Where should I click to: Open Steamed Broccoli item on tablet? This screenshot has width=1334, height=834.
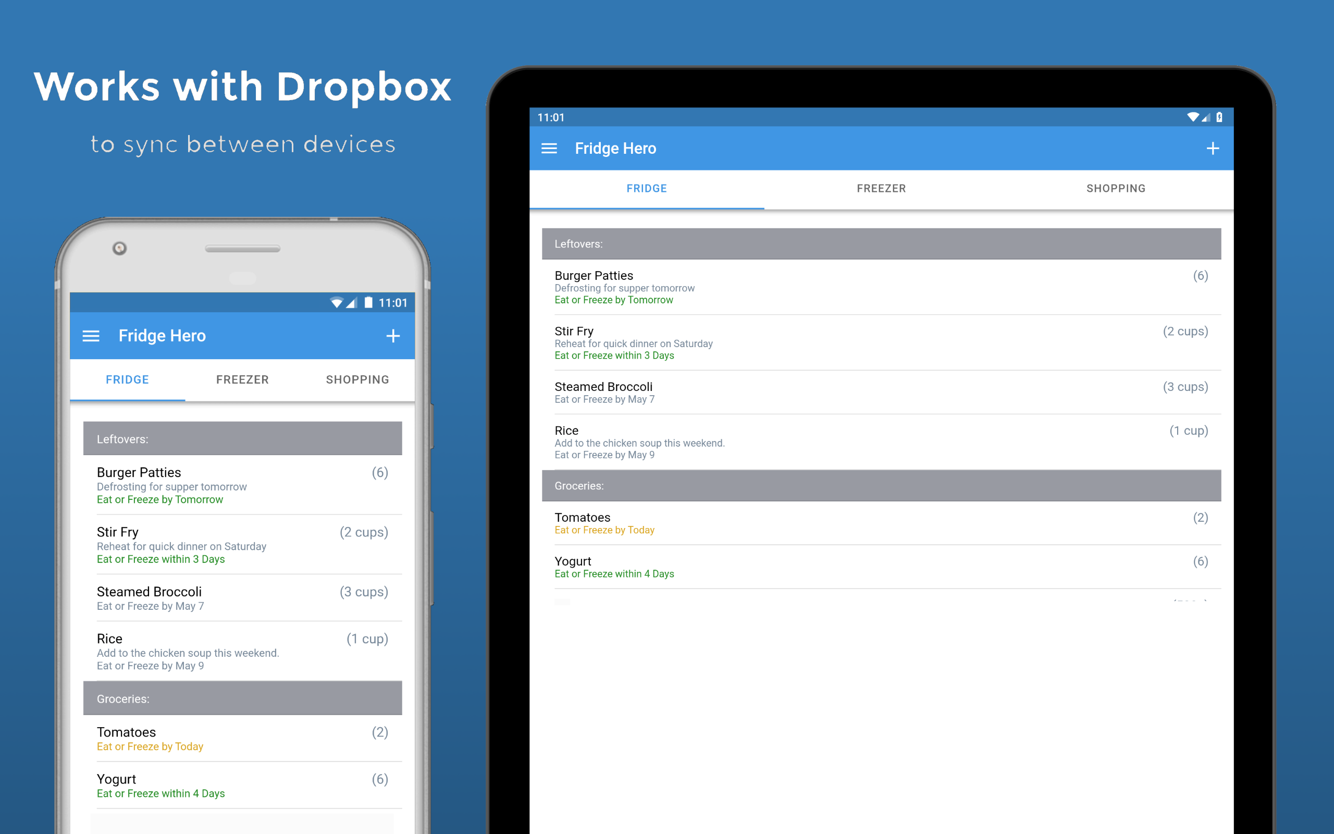pyautogui.click(x=881, y=392)
